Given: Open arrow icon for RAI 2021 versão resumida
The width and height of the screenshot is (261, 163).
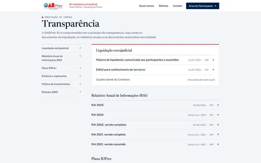Looking at the screenshot, I should pos(218,144).
